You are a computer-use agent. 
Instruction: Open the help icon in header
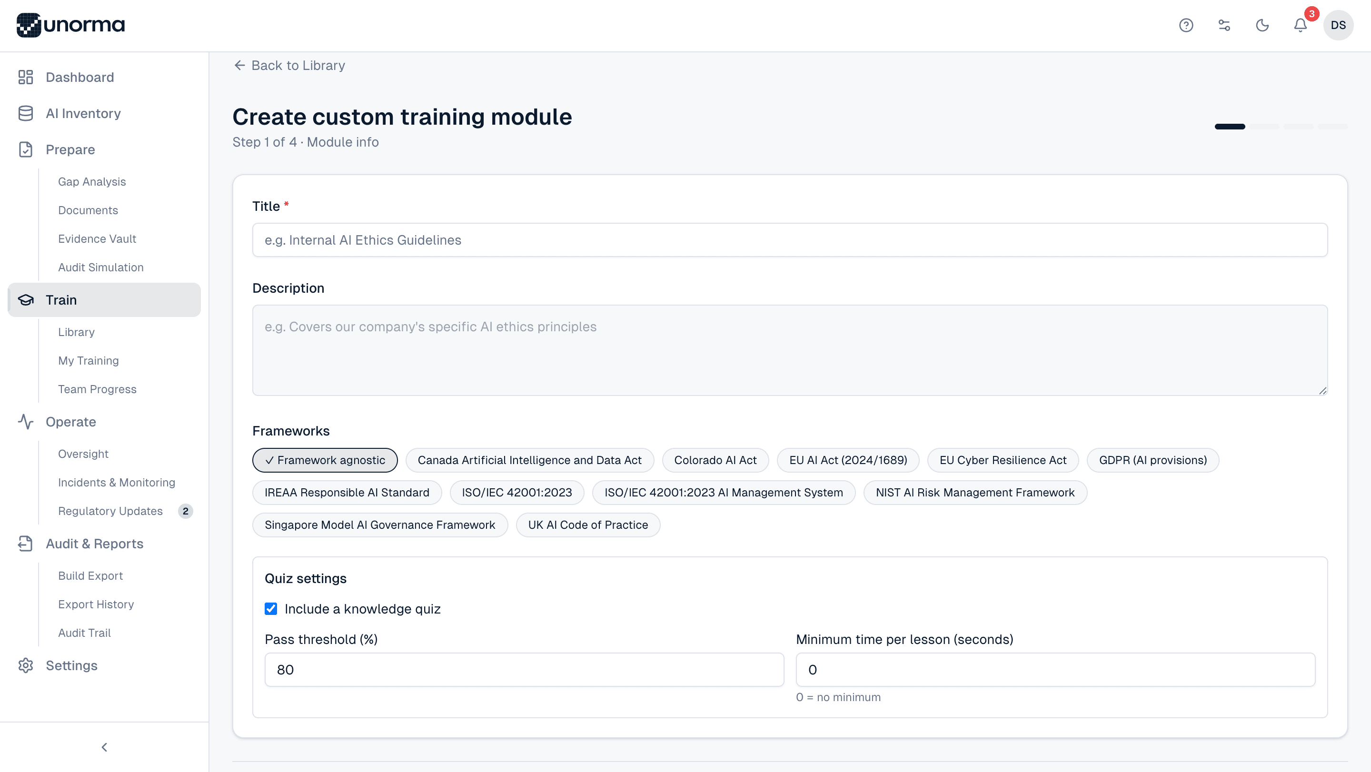tap(1186, 25)
